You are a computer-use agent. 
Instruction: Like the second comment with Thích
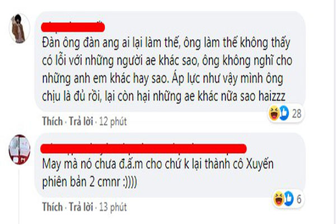pos(52,207)
